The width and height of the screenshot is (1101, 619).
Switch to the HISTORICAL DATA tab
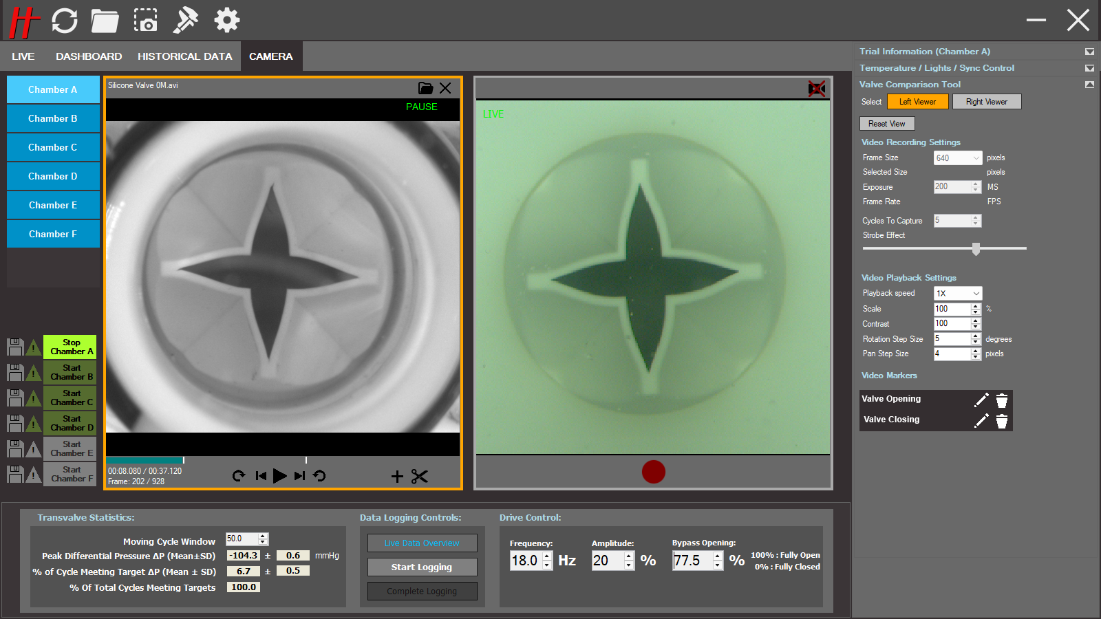[184, 56]
